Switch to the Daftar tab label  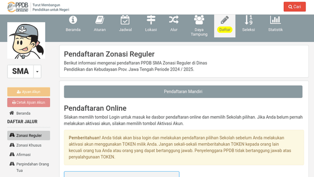(x=225, y=29)
